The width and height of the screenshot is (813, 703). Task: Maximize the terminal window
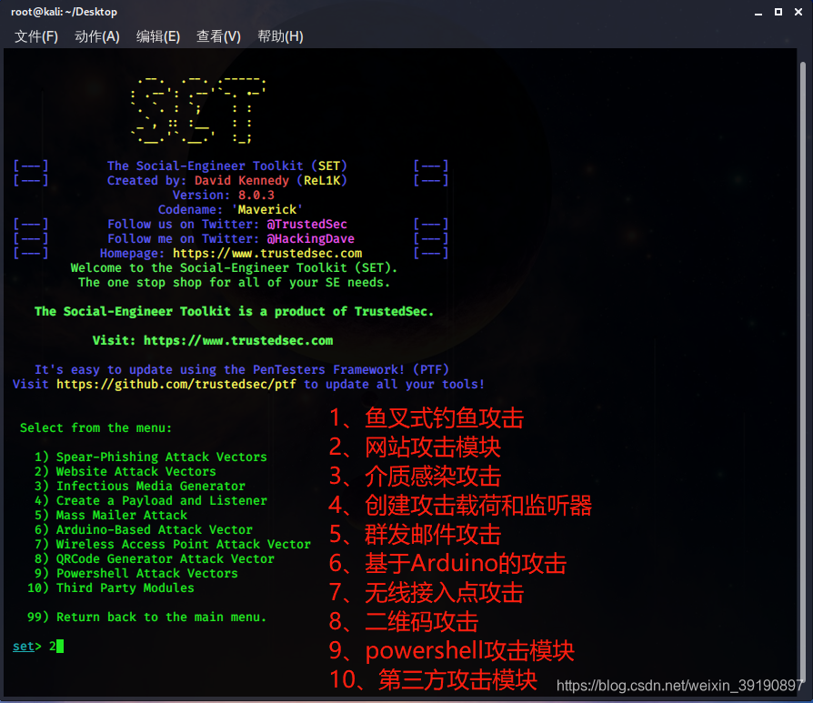point(778,12)
